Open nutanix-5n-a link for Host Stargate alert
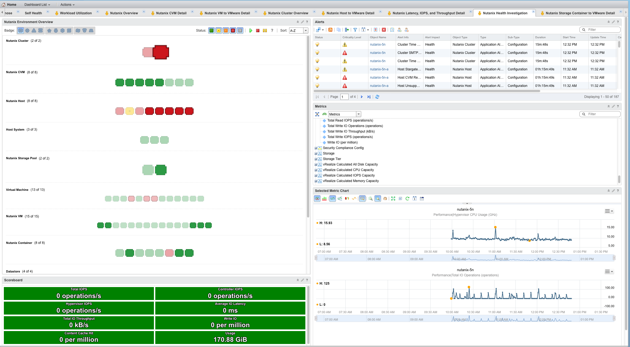 pyautogui.click(x=379, y=69)
